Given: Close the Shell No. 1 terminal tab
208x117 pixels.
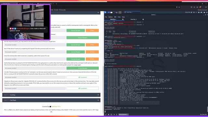Looking at the screenshot, I should tap(123, 19).
